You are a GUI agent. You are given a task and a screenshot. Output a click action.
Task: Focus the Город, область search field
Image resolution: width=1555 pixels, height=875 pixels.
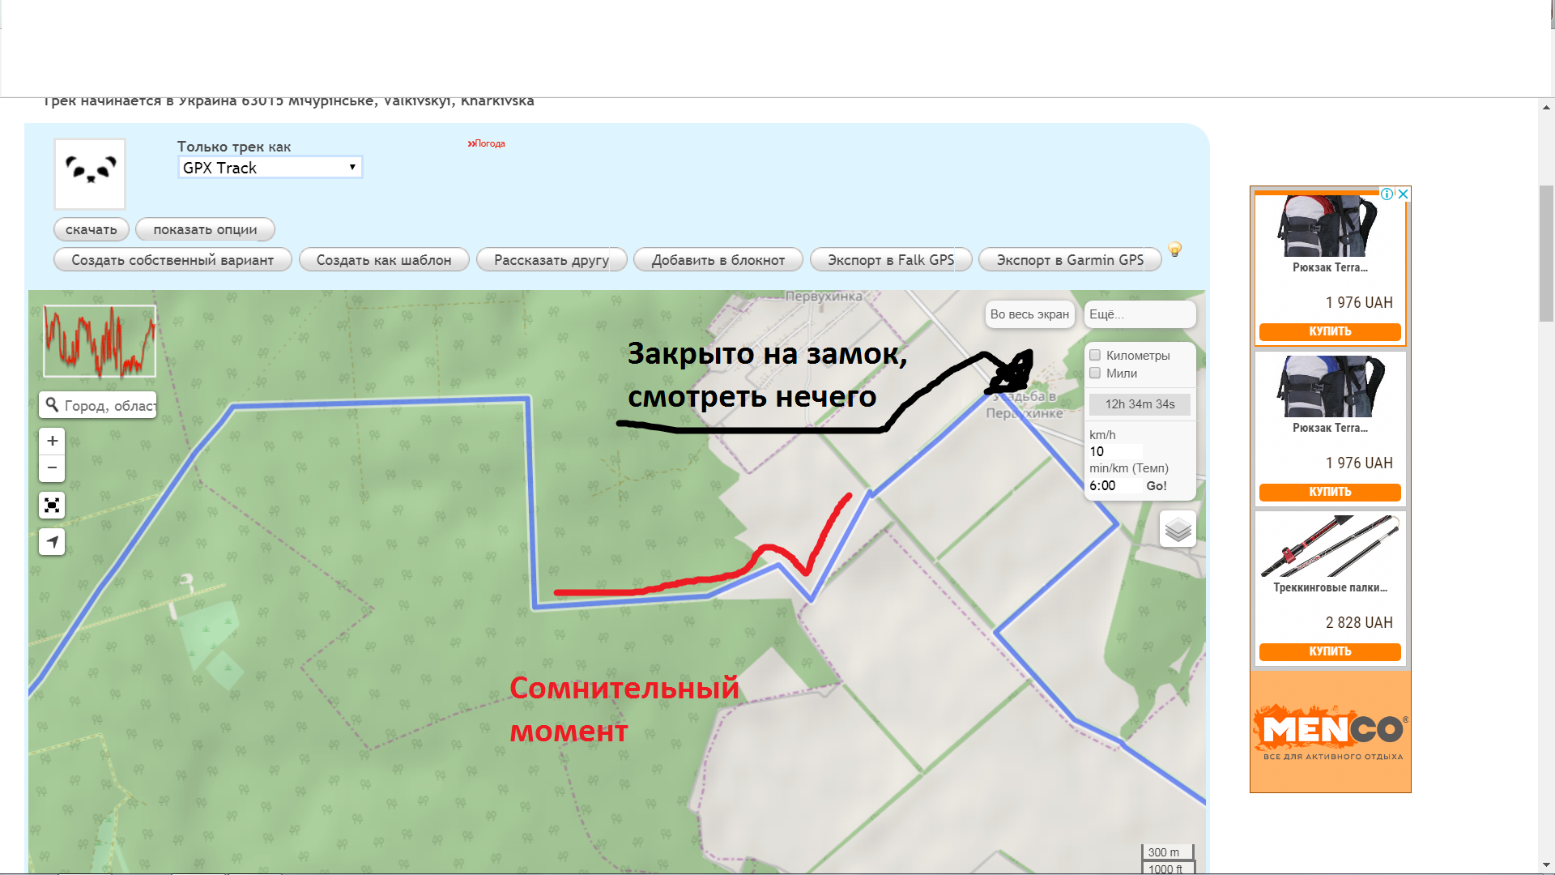[108, 405]
